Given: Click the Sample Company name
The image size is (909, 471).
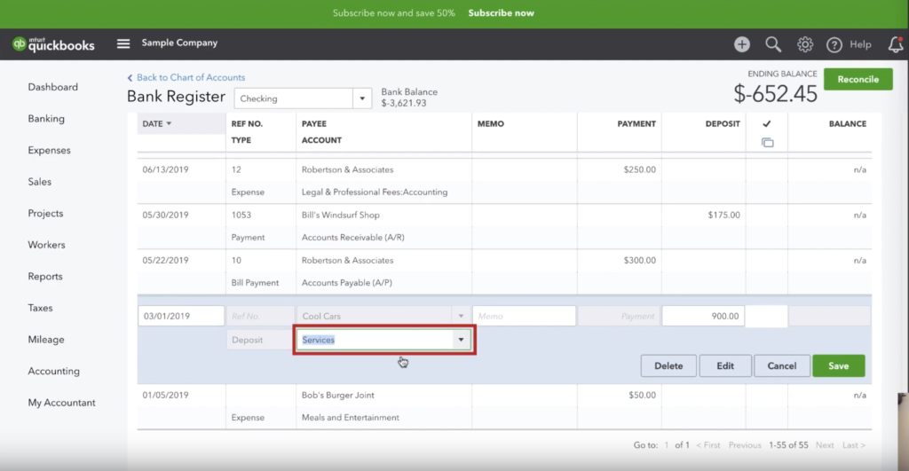Looking at the screenshot, I should [179, 43].
